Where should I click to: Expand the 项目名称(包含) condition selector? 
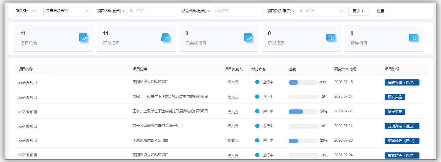[x=111, y=11]
